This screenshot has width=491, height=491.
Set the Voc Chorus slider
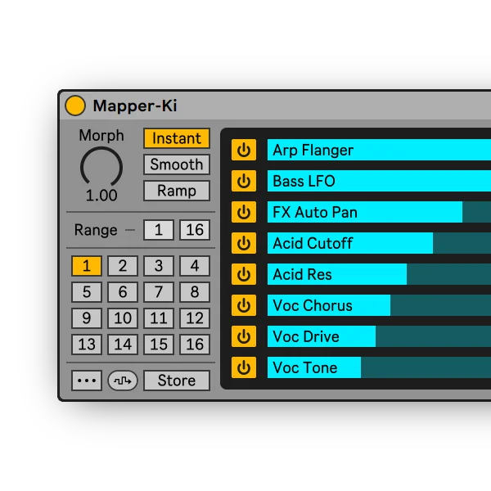click(379, 305)
